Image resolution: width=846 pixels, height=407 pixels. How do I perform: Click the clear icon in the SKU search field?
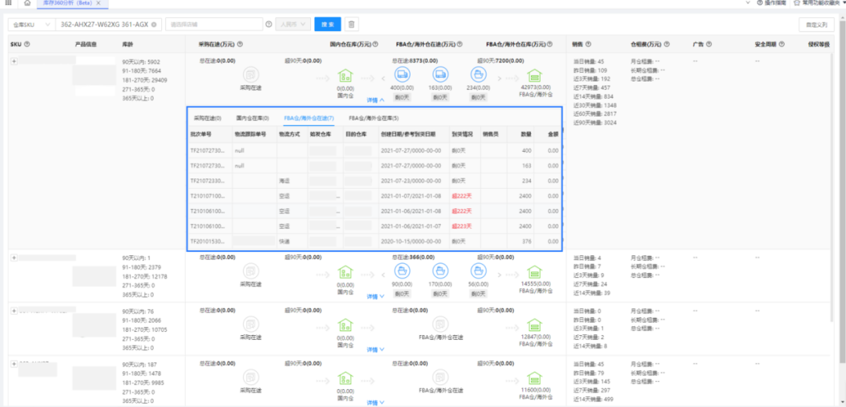pyautogui.click(x=154, y=25)
